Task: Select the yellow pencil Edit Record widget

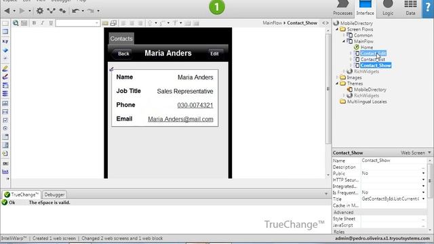Action: (x=5, y=68)
